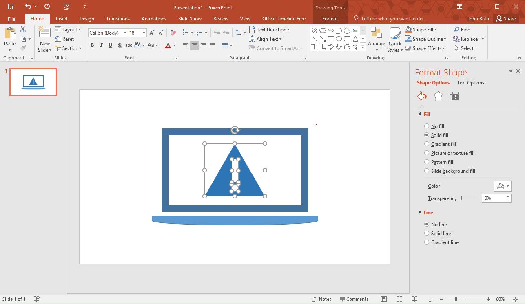Collapse the Fill section in Format Shape
525x304 pixels.
point(420,114)
